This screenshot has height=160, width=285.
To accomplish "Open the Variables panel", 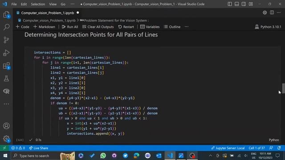I will 150,27.
